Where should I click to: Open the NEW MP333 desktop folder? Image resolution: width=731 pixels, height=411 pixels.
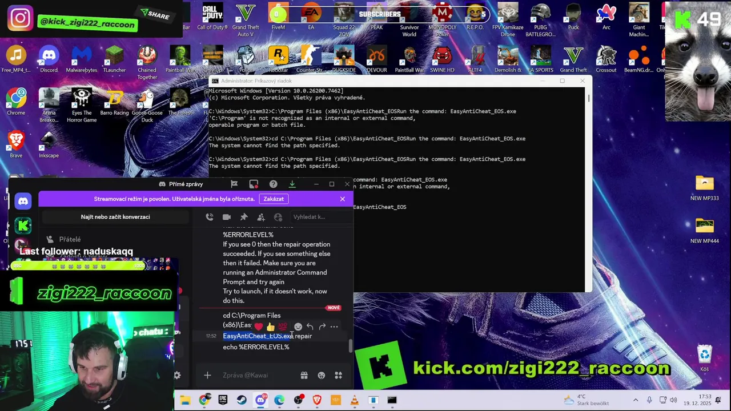tap(704, 188)
